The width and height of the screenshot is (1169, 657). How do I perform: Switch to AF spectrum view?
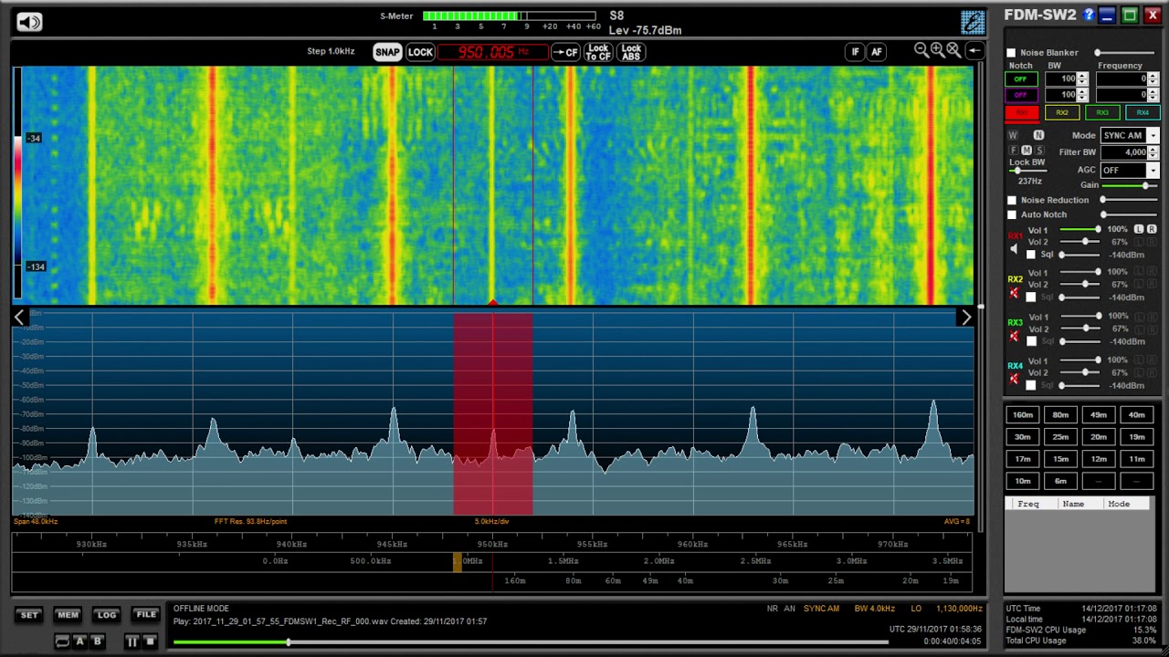point(877,52)
